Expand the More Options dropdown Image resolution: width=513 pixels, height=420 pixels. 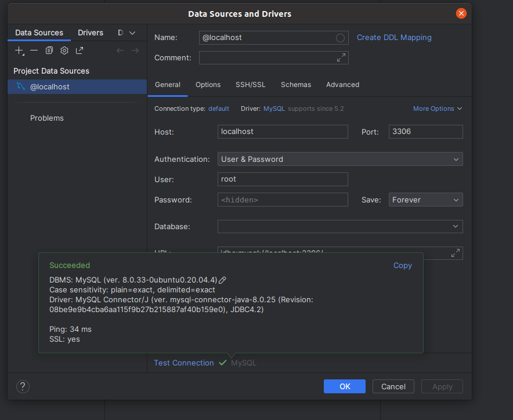[438, 108]
